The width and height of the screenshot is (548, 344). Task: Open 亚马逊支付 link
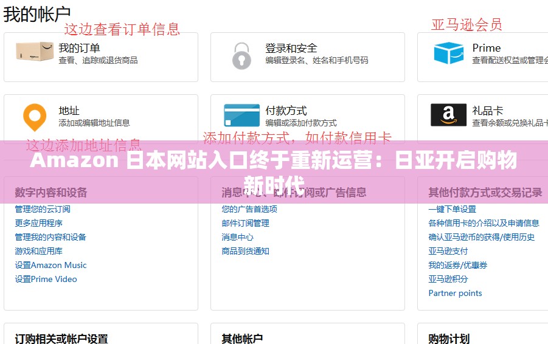tap(448, 251)
